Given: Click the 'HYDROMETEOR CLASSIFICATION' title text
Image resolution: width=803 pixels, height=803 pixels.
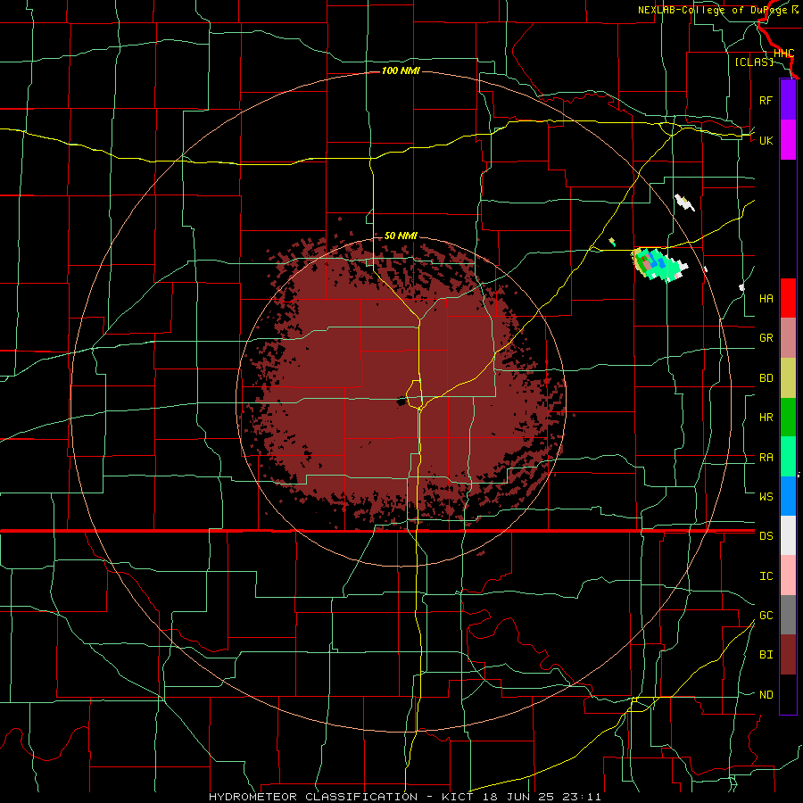Looking at the screenshot, I should click(313, 797).
